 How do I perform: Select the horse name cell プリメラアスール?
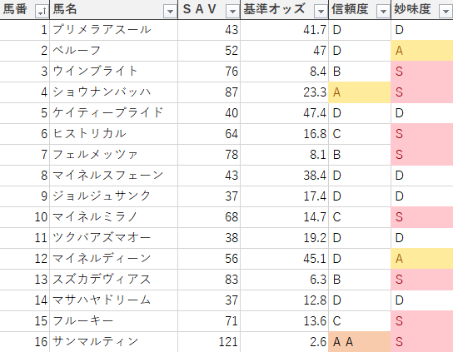113,30
